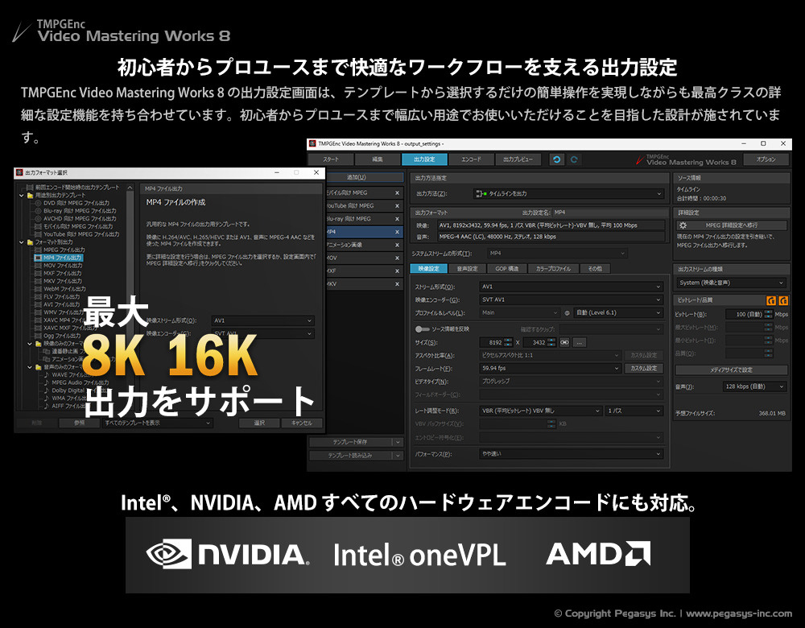The width and height of the screenshot is (805, 628).
Task: Click the テンプレート読み込み button
Action: point(350,456)
